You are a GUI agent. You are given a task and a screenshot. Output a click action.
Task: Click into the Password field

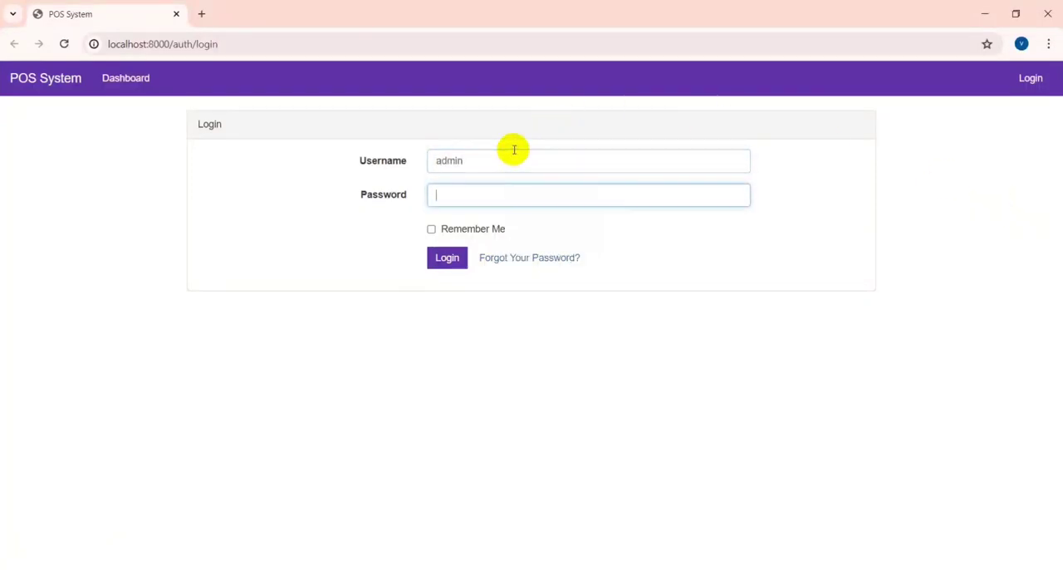click(588, 195)
